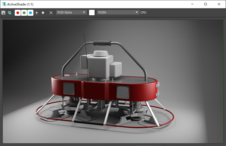The image size is (226, 146).
Task: Clear the render with the X icon
Action: (x=51, y=13)
